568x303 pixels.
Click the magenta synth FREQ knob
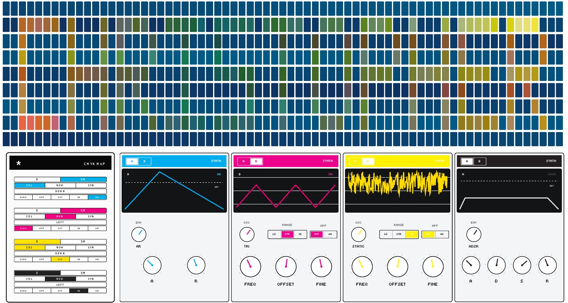(x=250, y=266)
